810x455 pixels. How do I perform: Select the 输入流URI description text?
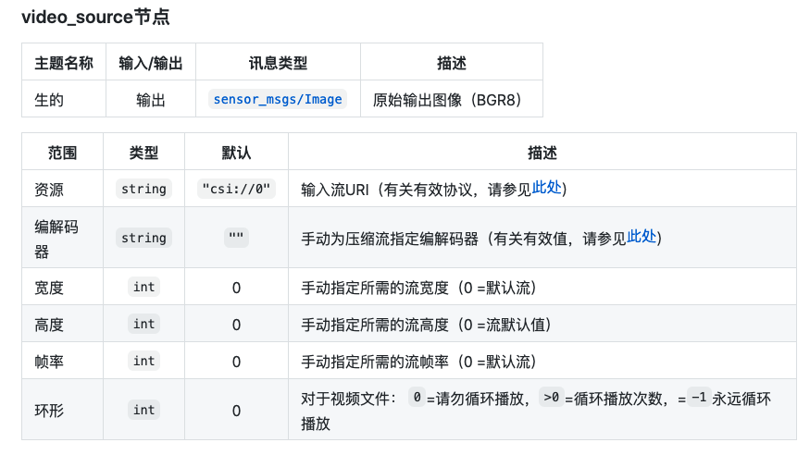point(434,190)
